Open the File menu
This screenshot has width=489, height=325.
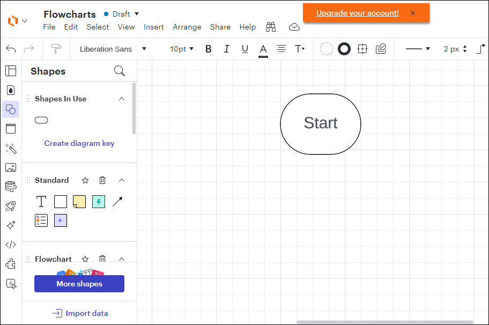pyautogui.click(x=49, y=27)
